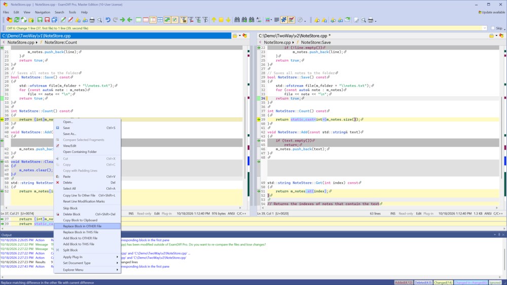Toggle the green pencil pane toggle button
The height and width of the screenshot is (285, 507).
tap(167, 20)
